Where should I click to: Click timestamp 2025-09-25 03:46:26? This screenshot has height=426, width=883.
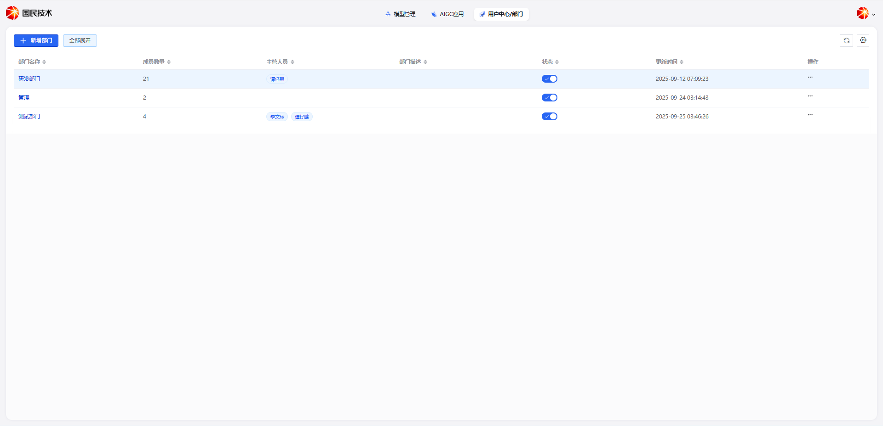682,117
